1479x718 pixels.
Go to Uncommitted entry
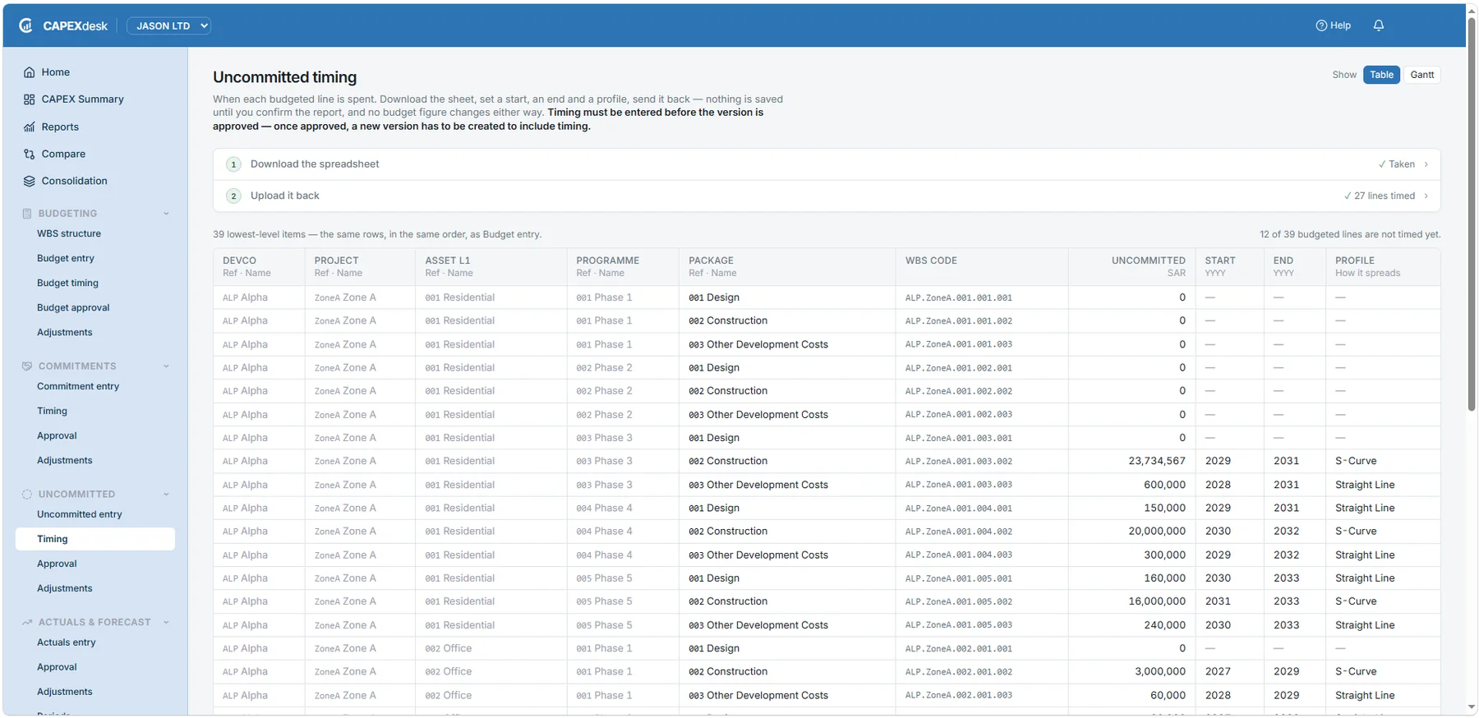coord(80,515)
